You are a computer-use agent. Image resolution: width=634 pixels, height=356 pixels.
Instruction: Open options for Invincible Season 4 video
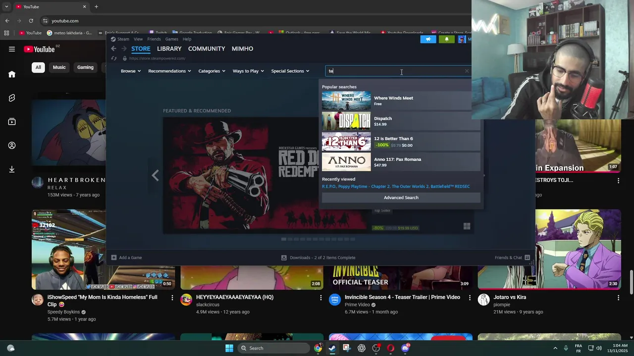[470, 298]
